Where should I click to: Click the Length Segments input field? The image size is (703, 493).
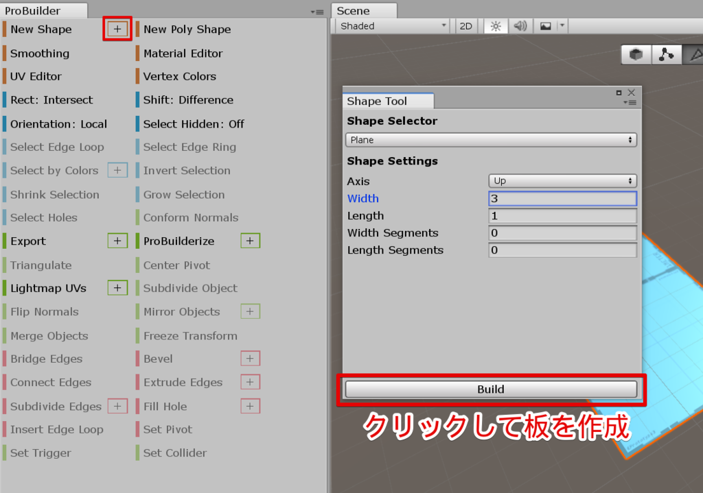(x=562, y=250)
